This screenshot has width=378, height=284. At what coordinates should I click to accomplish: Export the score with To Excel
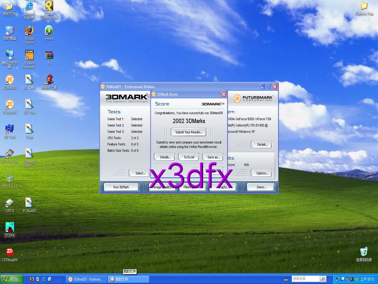[189, 157]
